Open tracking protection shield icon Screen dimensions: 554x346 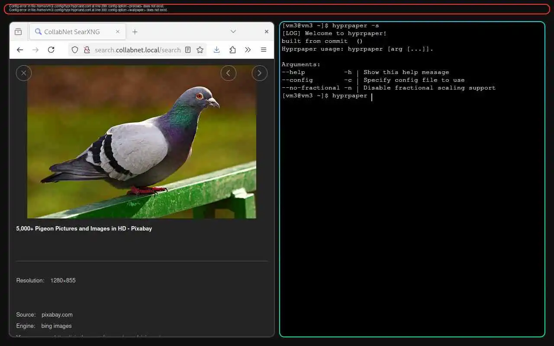click(x=75, y=50)
